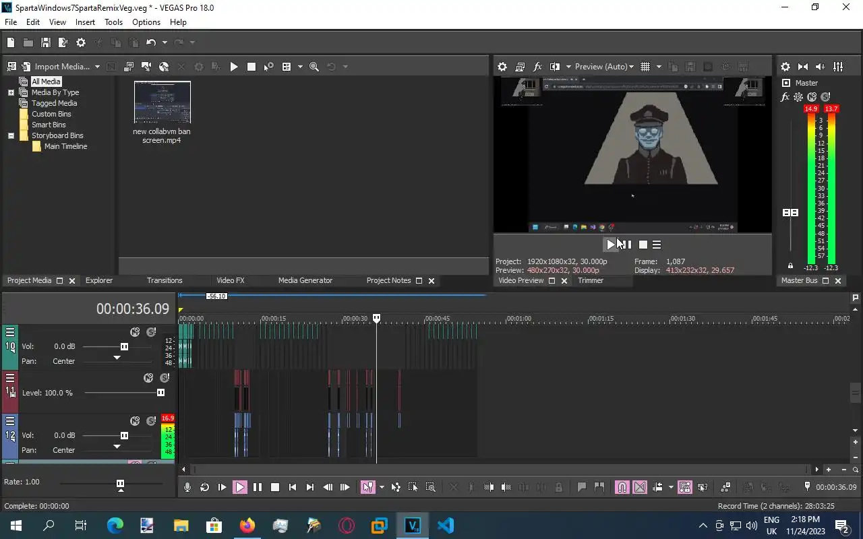863x539 pixels.
Task: Adjust track 10 volume slider
Action: pyautogui.click(x=124, y=346)
